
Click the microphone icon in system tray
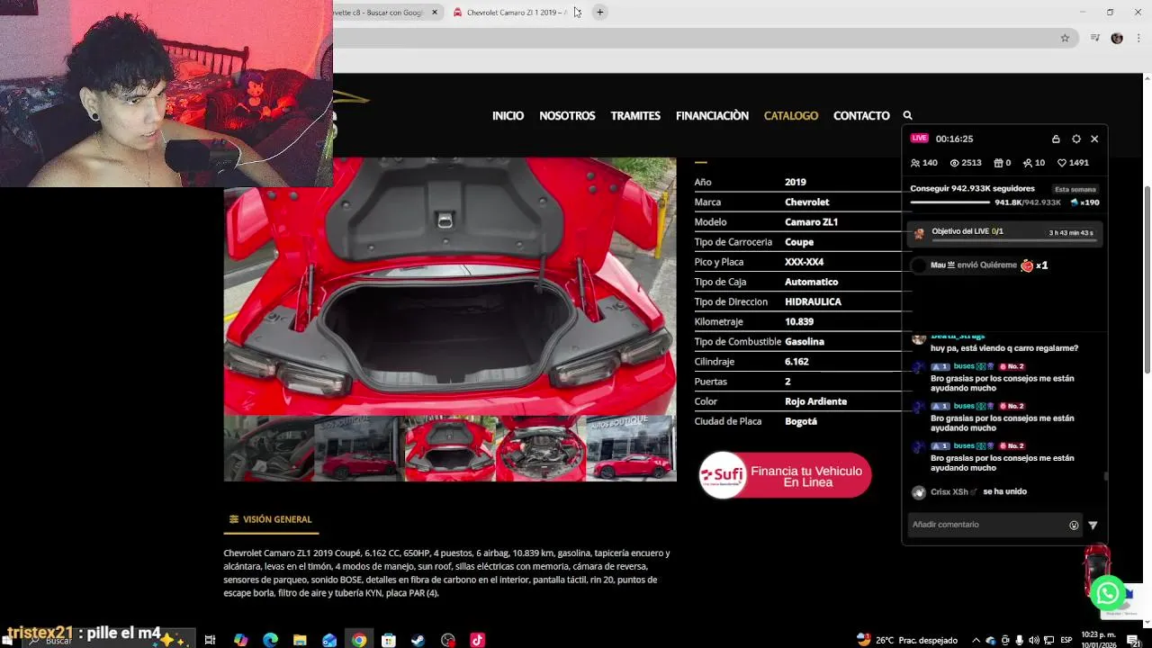[x=1020, y=640]
